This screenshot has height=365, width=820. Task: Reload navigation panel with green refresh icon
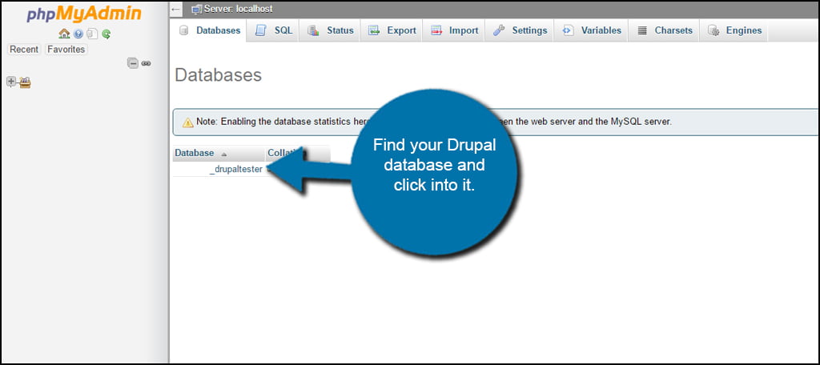107,34
